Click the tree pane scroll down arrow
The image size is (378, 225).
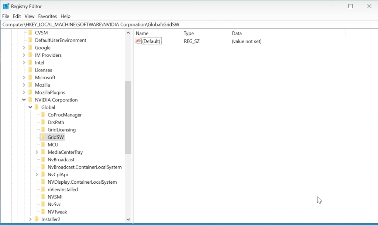coord(128,219)
